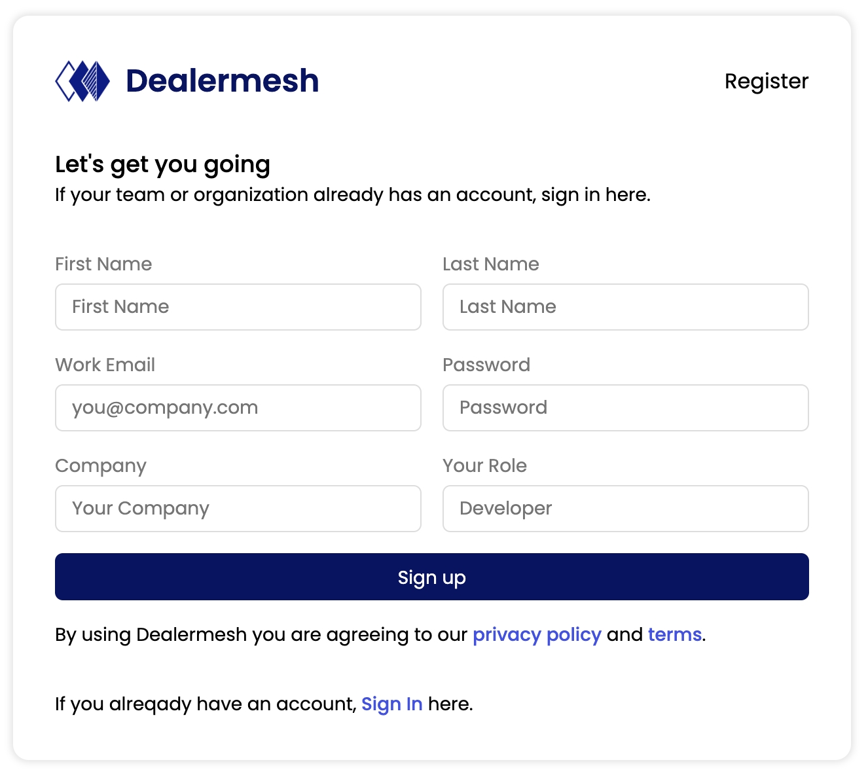Focus the First Name input field

[238, 307]
